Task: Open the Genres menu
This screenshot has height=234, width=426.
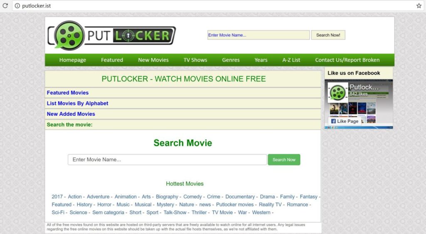Action: [230, 60]
